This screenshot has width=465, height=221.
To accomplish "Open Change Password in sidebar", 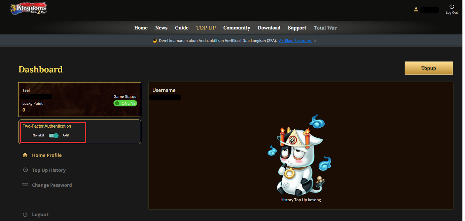I will coord(52,185).
